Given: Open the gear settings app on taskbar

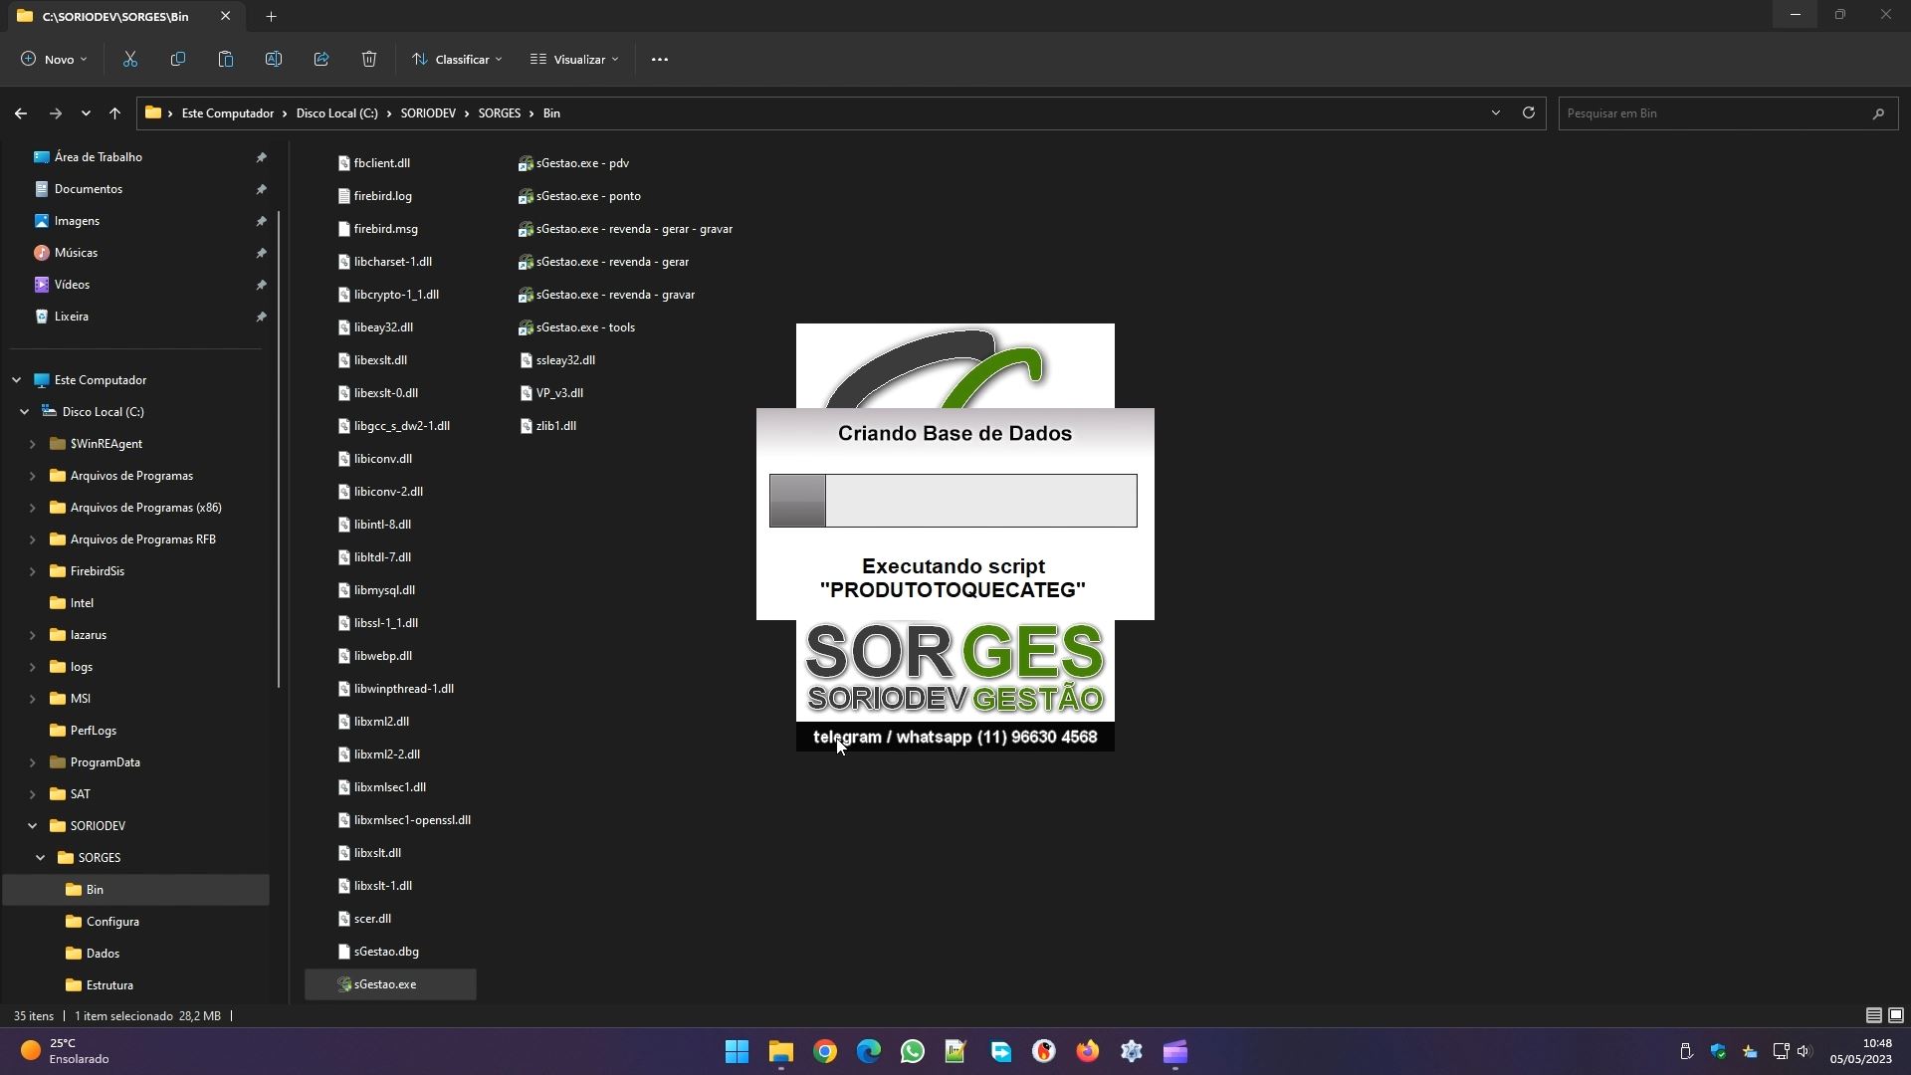Looking at the screenshot, I should click(1132, 1051).
